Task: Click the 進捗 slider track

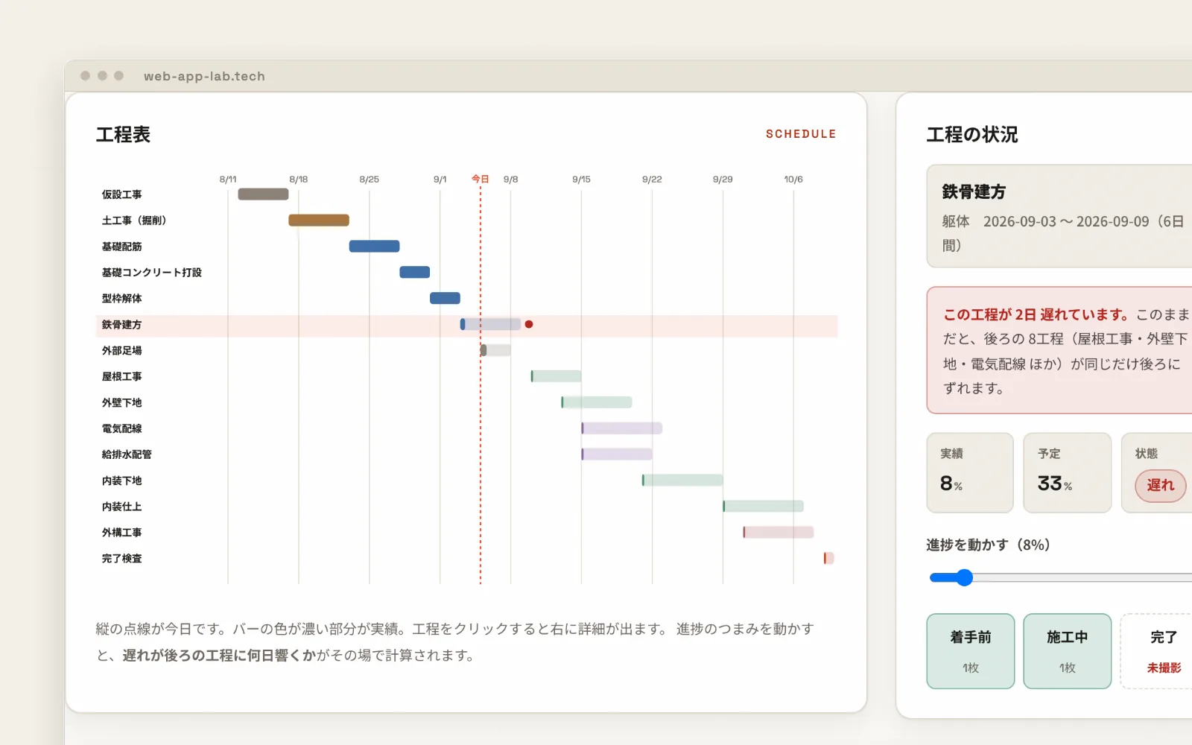Action: 1061,577
